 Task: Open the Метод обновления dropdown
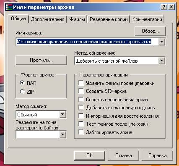(162, 61)
